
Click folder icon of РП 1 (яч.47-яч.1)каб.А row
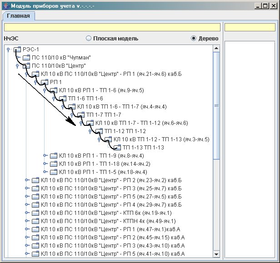(35, 229)
